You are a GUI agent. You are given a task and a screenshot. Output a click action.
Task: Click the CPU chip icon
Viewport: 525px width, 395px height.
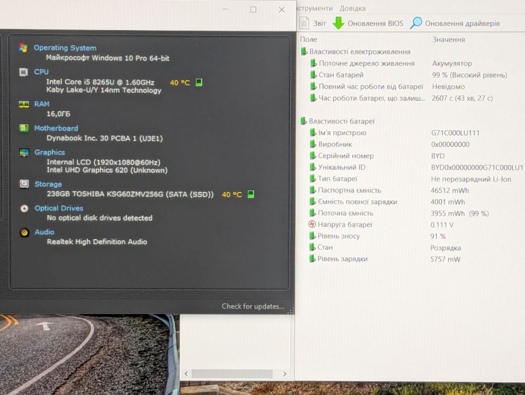23,72
